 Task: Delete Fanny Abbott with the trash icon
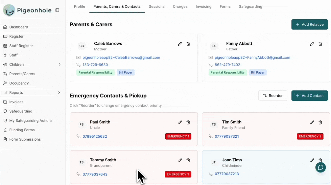click(x=320, y=44)
